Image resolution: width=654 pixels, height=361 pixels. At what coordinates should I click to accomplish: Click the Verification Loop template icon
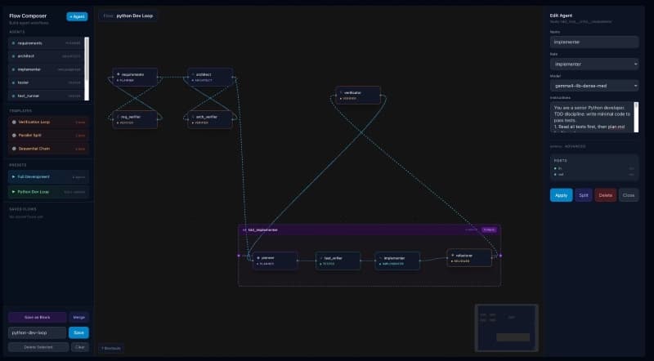click(14, 123)
